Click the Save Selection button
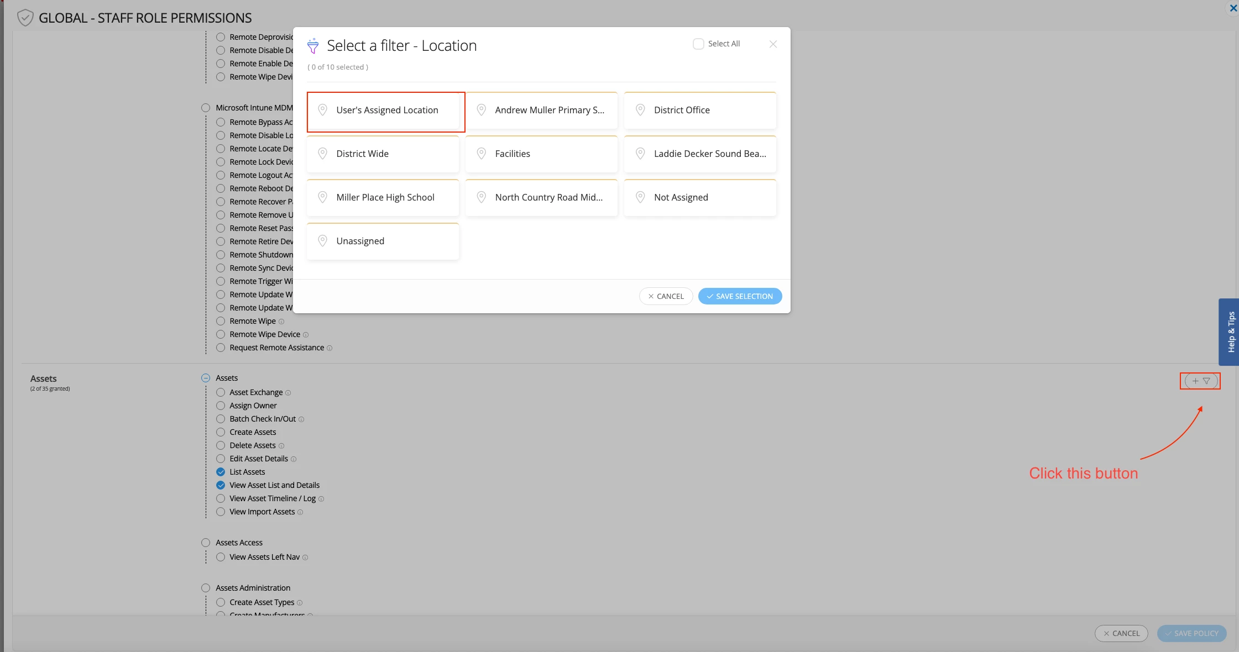 [x=740, y=296]
